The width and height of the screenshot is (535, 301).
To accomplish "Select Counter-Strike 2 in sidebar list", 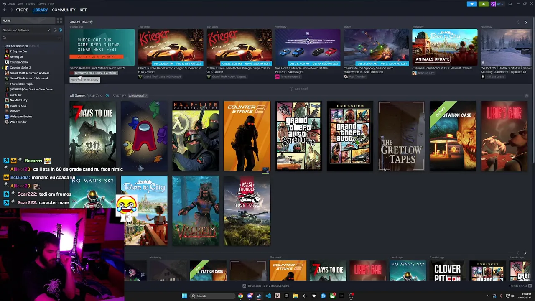I will point(20,68).
